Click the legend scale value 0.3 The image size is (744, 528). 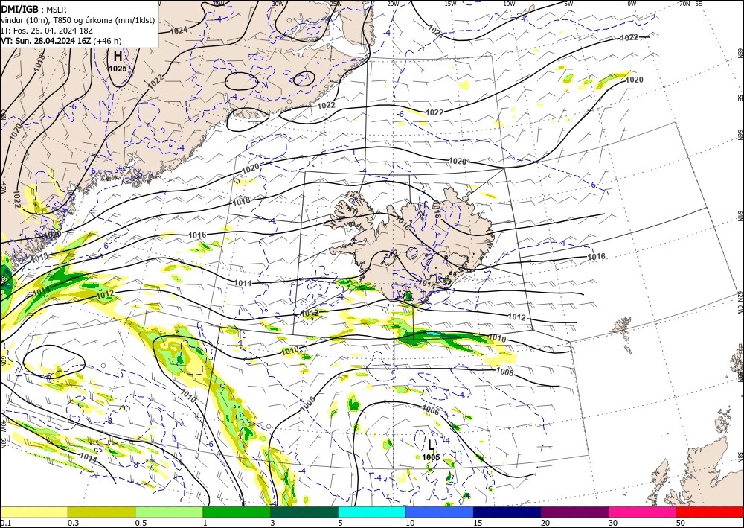click(72, 523)
